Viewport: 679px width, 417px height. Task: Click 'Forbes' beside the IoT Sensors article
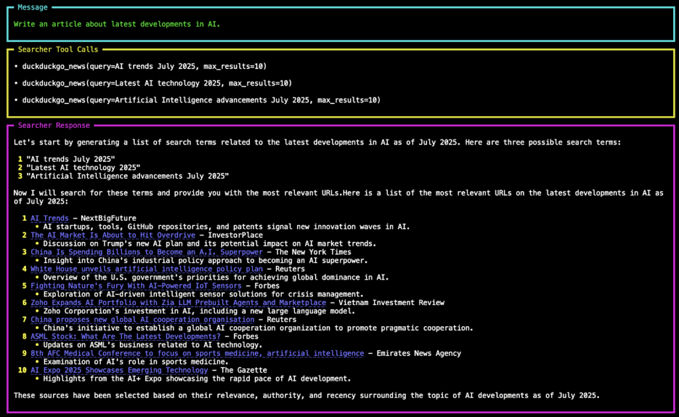[267, 286]
